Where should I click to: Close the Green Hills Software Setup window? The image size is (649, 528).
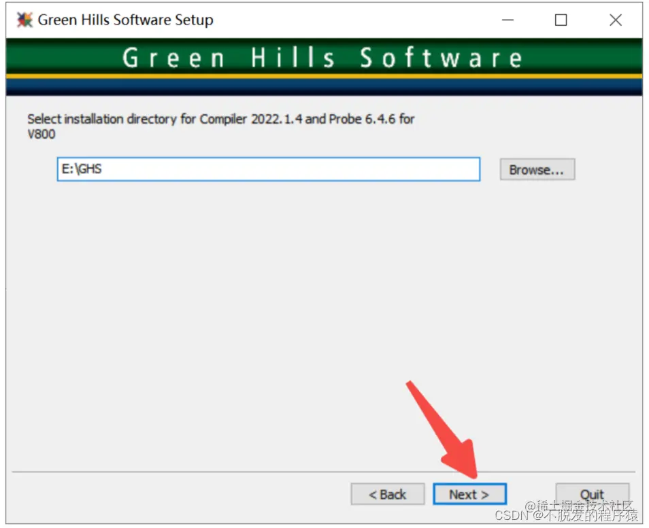[x=616, y=20]
